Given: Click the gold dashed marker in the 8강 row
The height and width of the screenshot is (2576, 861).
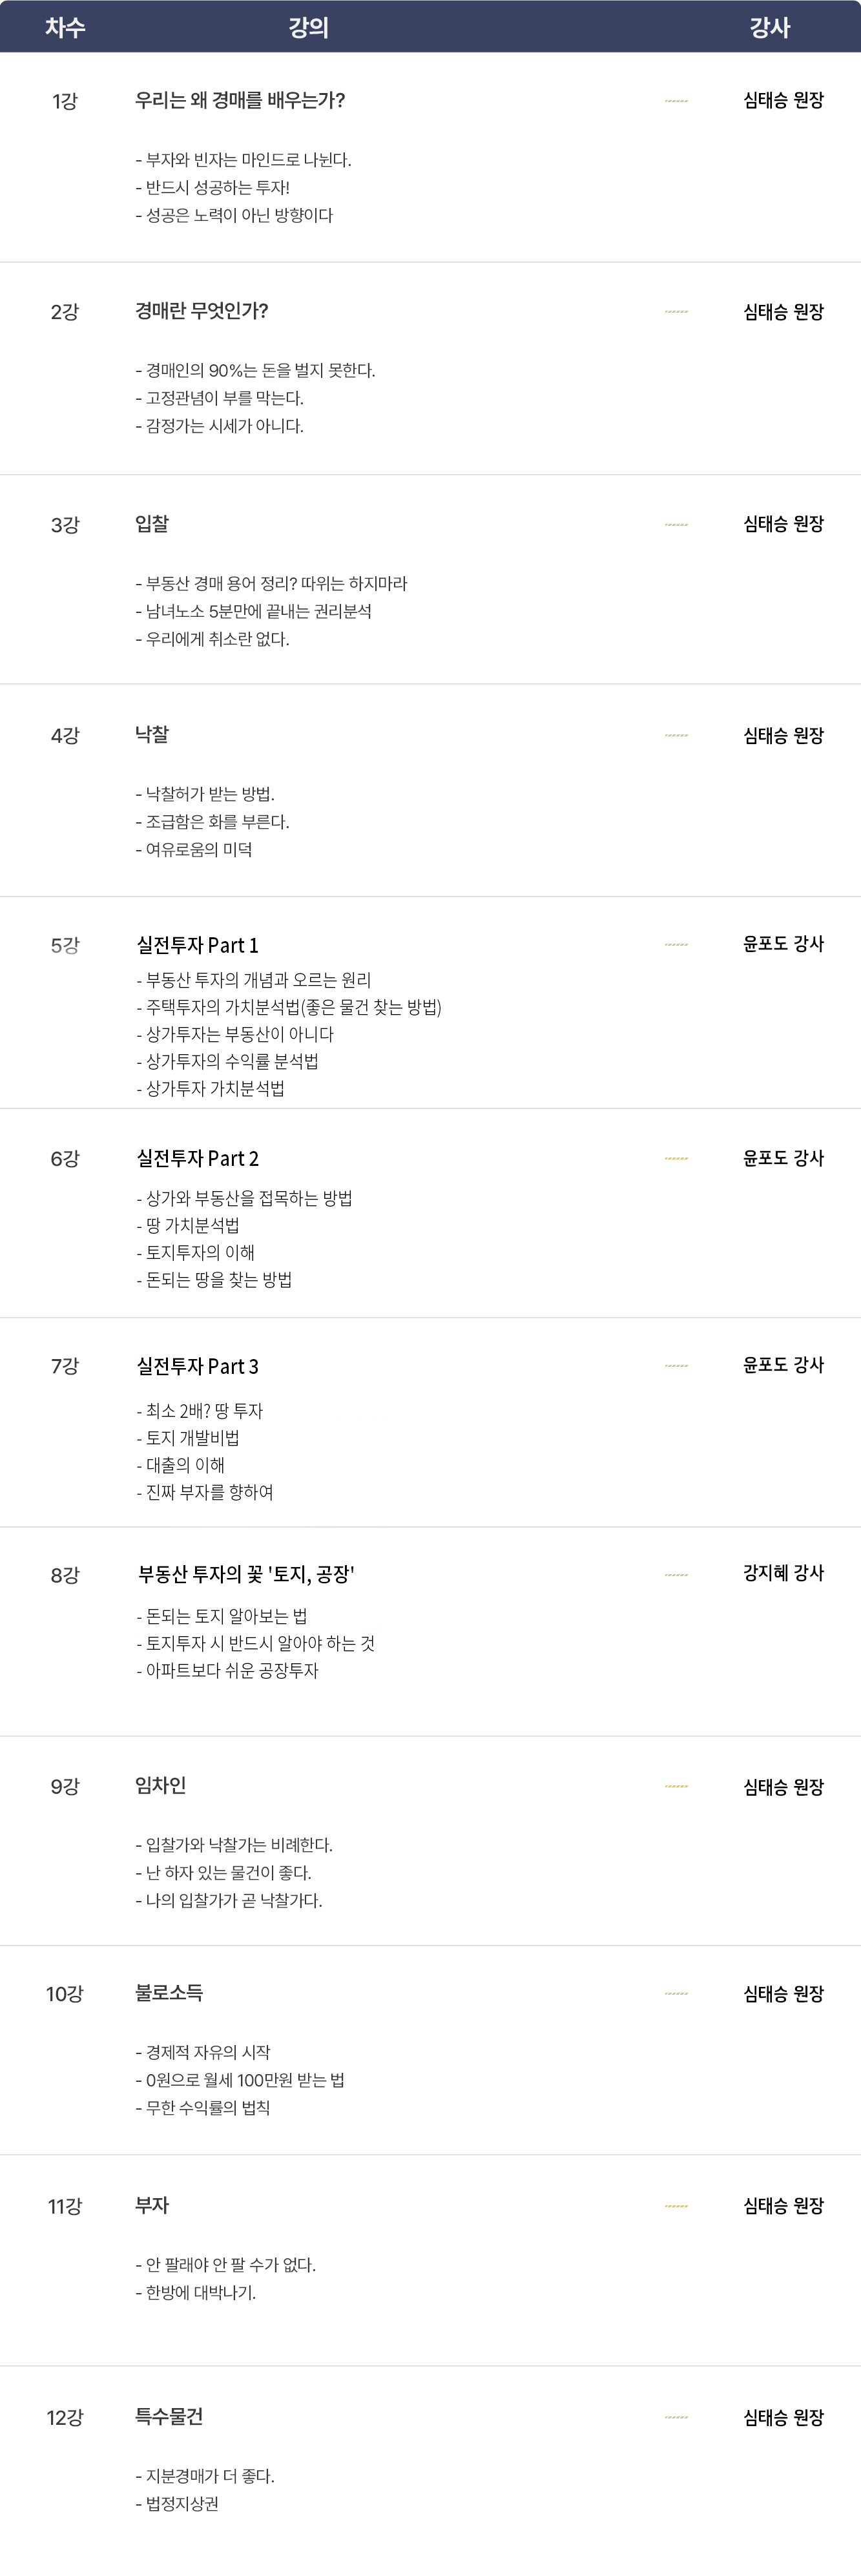Looking at the screenshot, I should pos(676,1575).
